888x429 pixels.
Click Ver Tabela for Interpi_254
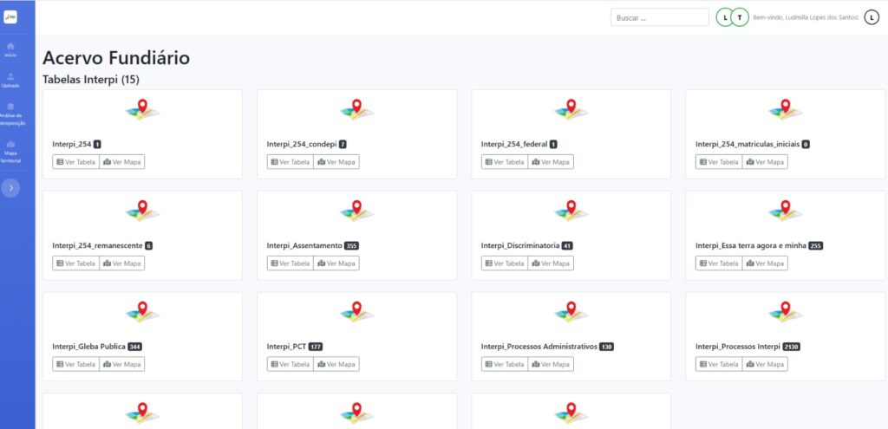[x=75, y=162]
